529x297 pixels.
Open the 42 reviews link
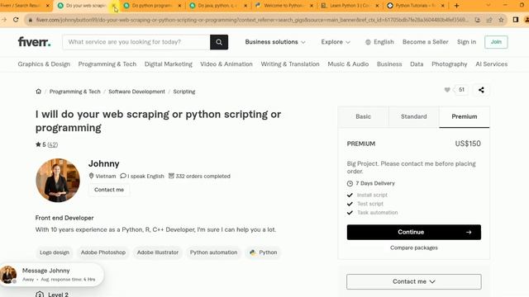[53, 144]
